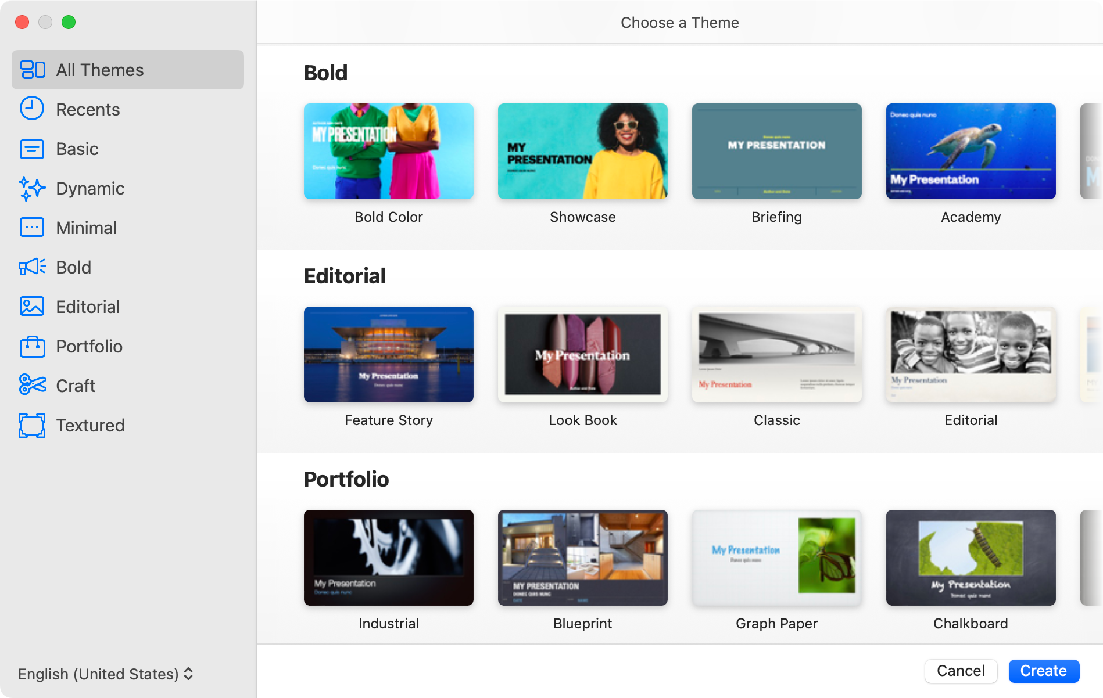This screenshot has width=1103, height=698.
Task: Select the Portfolio briefcase icon
Action: tap(32, 346)
